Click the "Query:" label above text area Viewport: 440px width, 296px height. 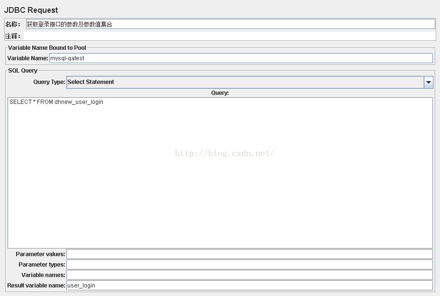click(220, 93)
